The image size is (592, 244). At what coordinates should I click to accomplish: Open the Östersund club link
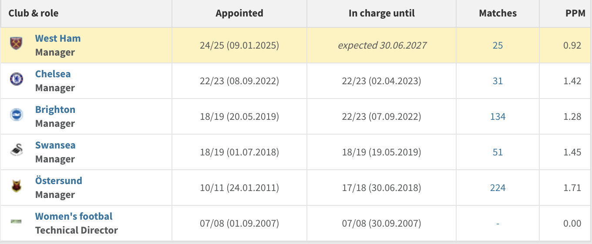(x=58, y=181)
